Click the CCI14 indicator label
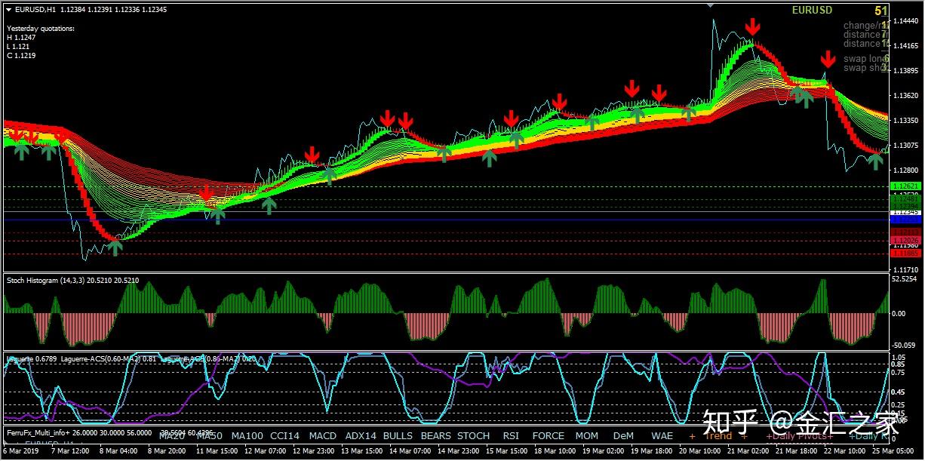Image resolution: width=925 pixels, height=461 pixels. (285, 435)
